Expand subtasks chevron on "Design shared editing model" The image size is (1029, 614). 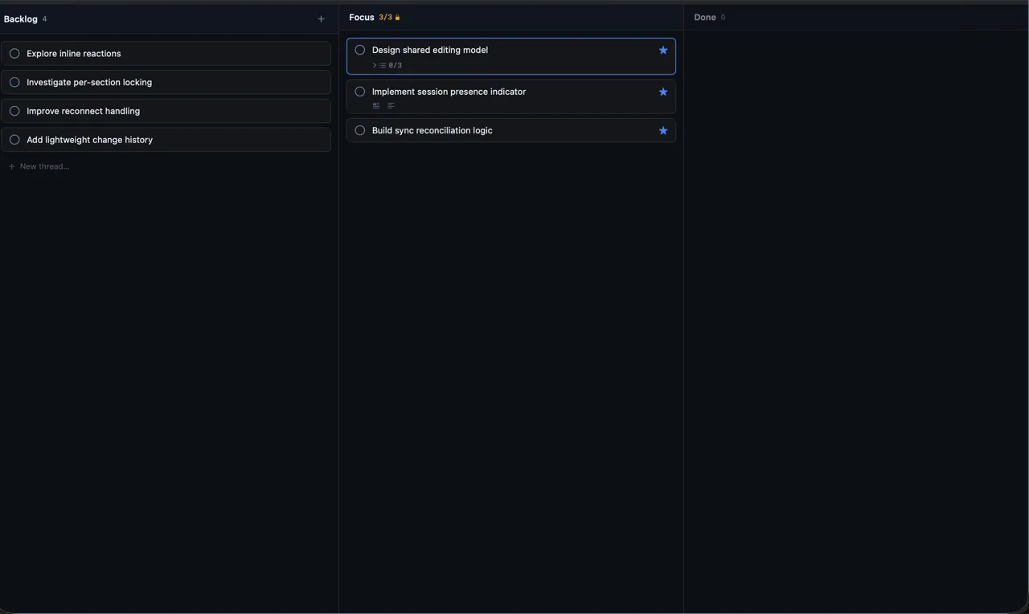click(x=374, y=65)
